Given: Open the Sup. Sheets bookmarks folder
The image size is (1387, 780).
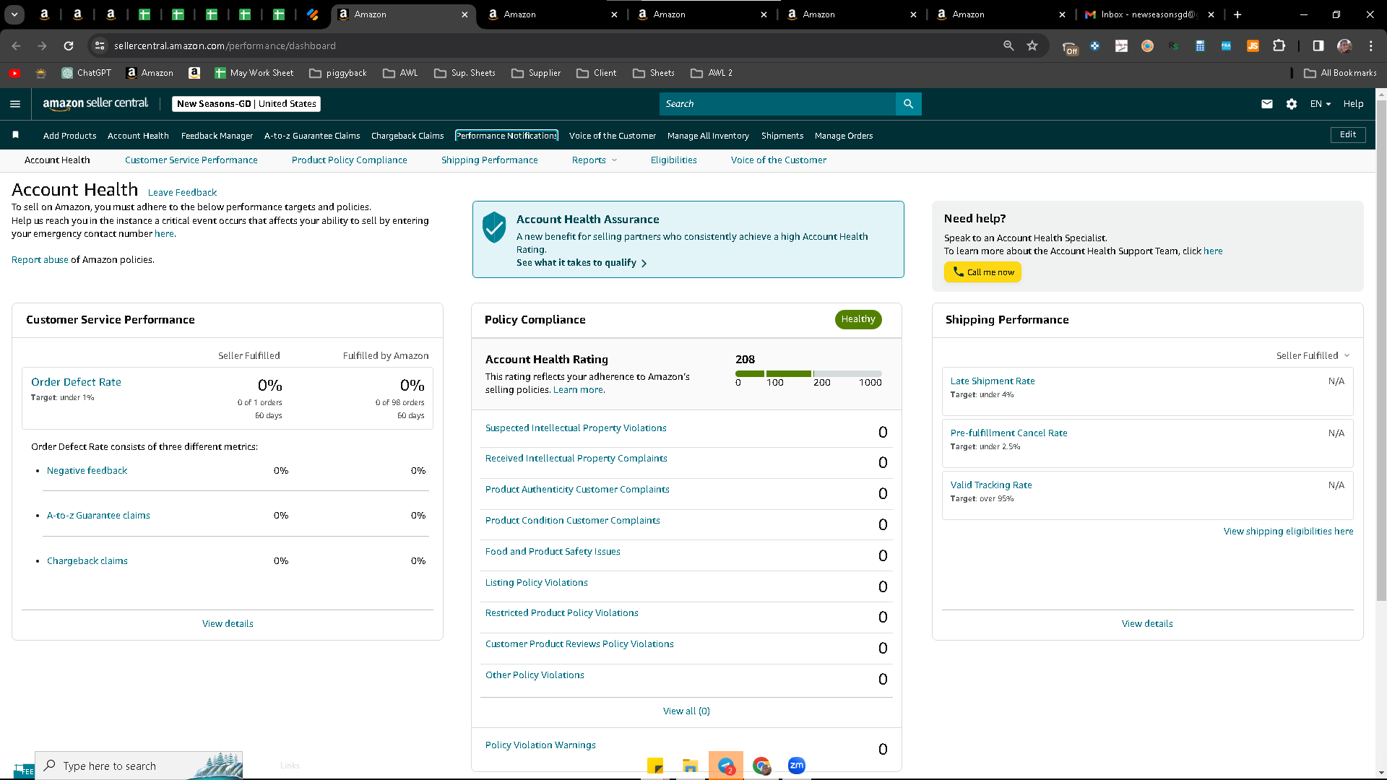Looking at the screenshot, I should 465,73.
